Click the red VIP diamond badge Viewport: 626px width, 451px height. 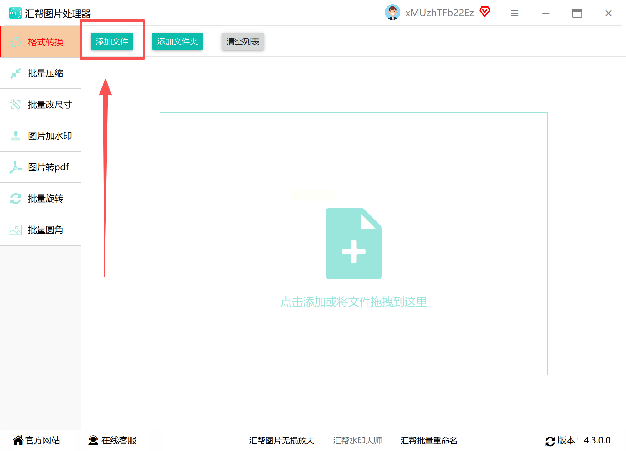click(485, 12)
